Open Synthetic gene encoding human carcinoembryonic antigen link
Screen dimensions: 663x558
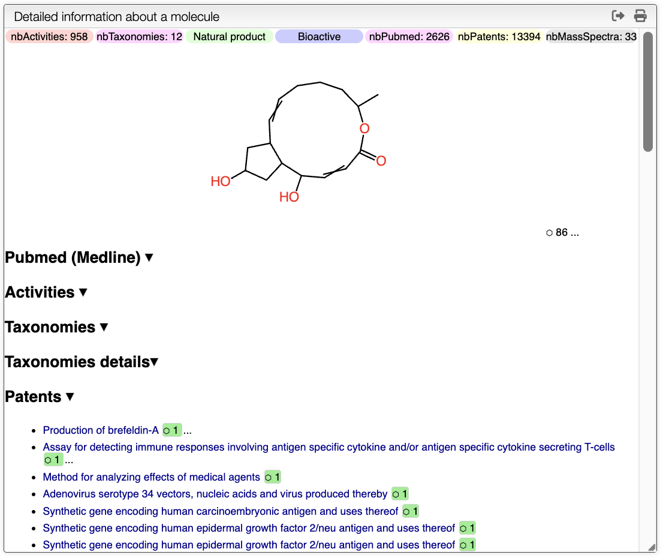[x=220, y=511]
